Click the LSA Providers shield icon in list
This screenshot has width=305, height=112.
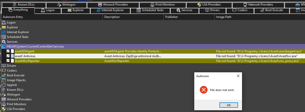pos(4,109)
